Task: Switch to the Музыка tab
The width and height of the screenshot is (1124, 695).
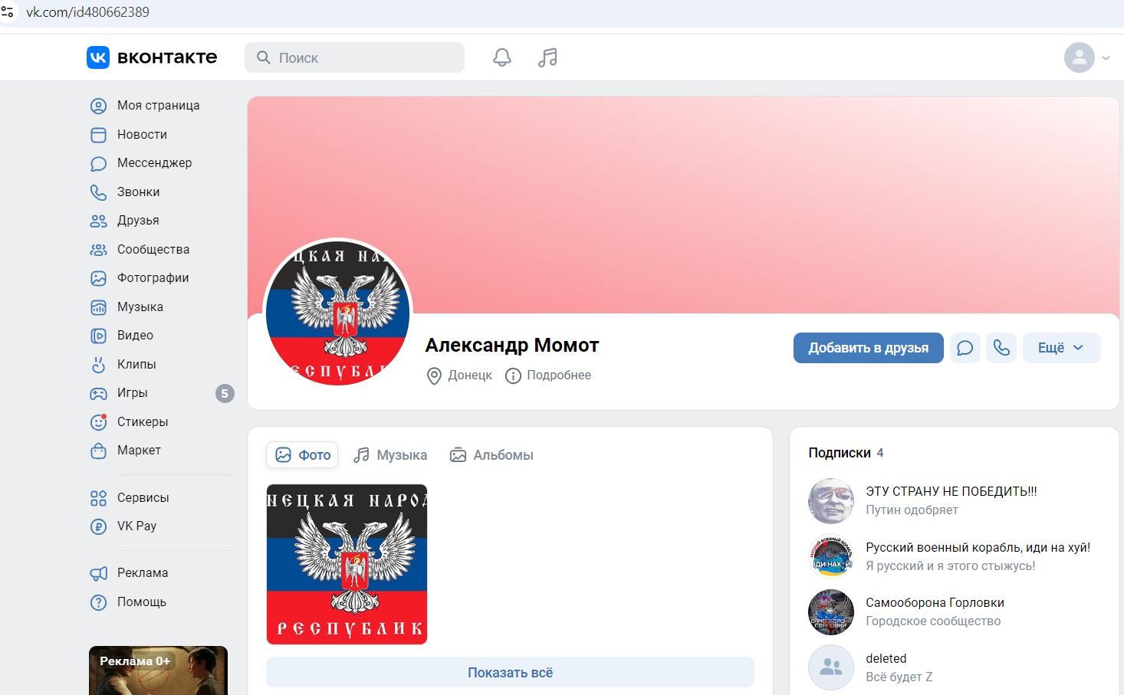Action: 390,455
